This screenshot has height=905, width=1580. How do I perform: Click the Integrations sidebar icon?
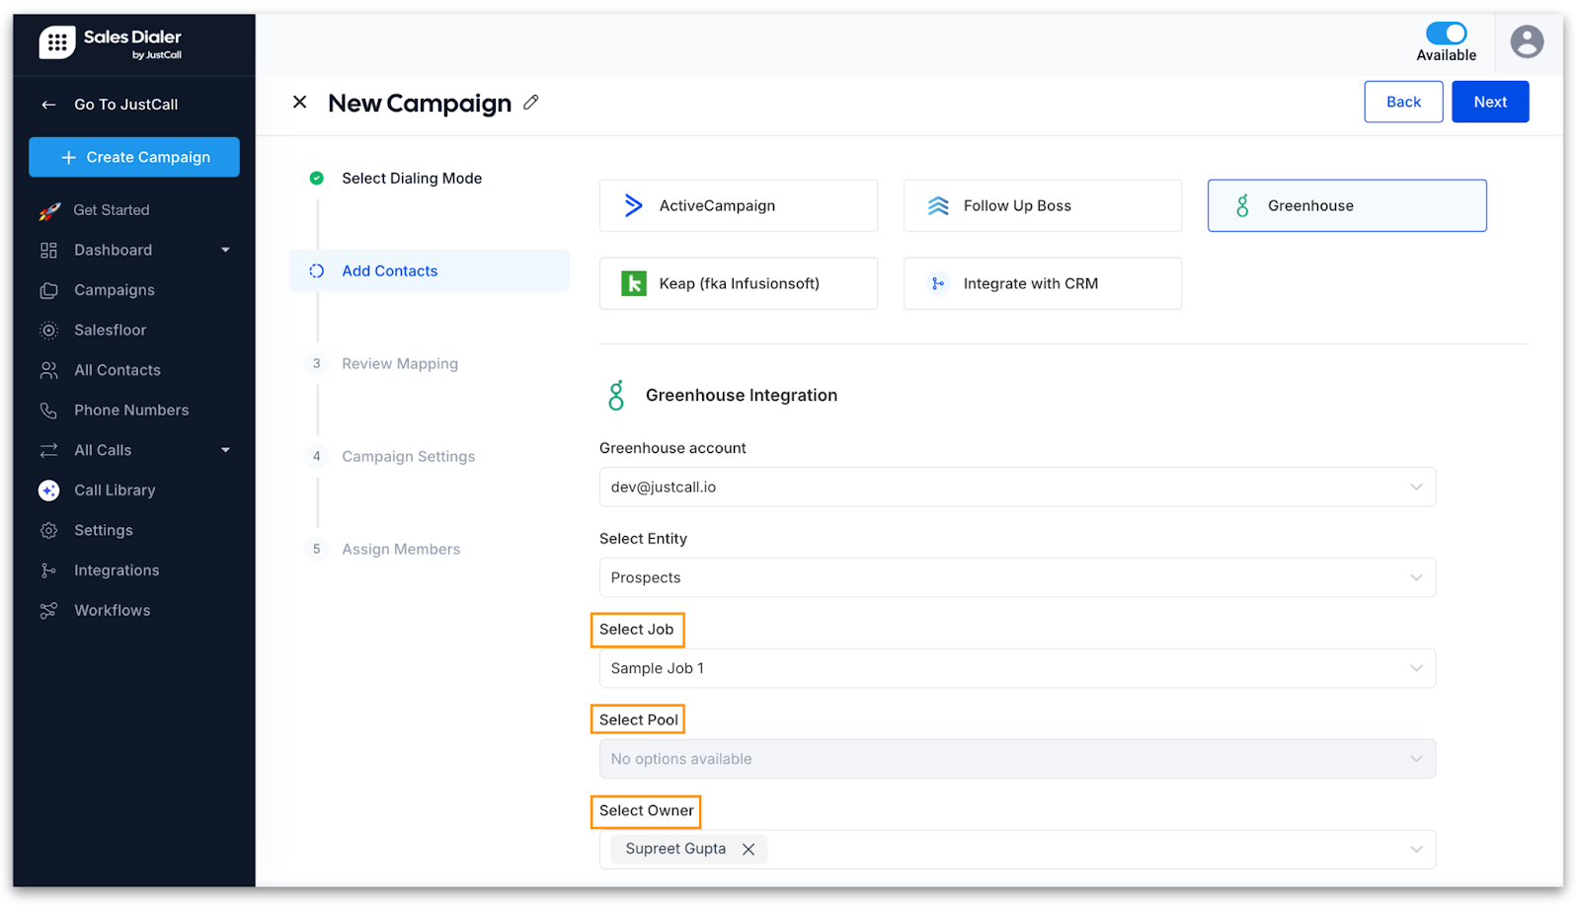tap(48, 570)
